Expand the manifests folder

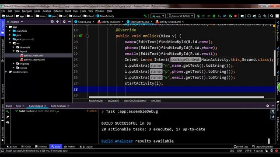coord(10,31)
